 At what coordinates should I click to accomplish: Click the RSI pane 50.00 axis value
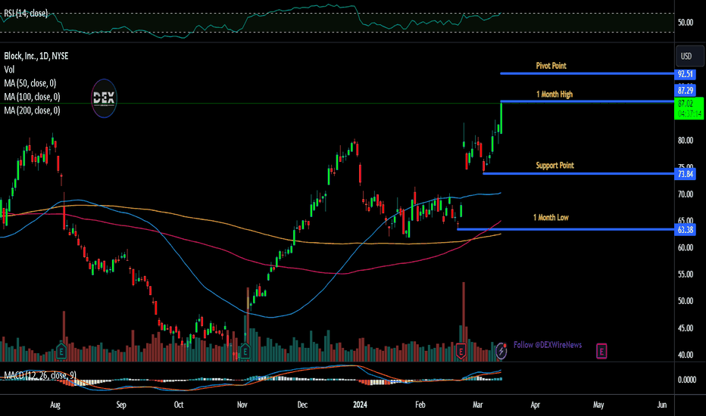point(686,23)
